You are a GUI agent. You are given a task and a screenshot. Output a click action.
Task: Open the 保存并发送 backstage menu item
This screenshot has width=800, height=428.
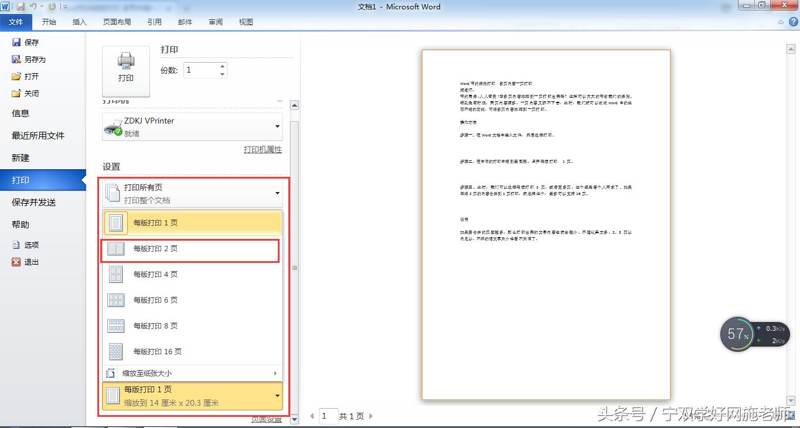tap(34, 202)
